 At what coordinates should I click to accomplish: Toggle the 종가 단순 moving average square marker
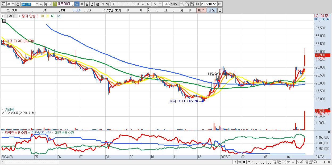(20, 16)
